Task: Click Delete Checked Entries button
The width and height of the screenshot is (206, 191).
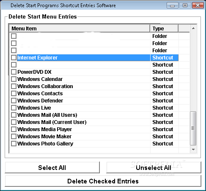Action: (103, 181)
